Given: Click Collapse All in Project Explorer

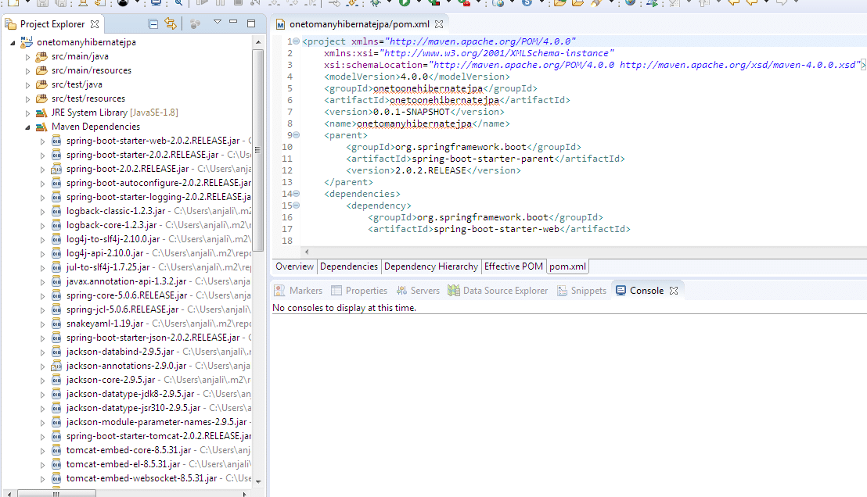Looking at the screenshot, I should point(153,24).
